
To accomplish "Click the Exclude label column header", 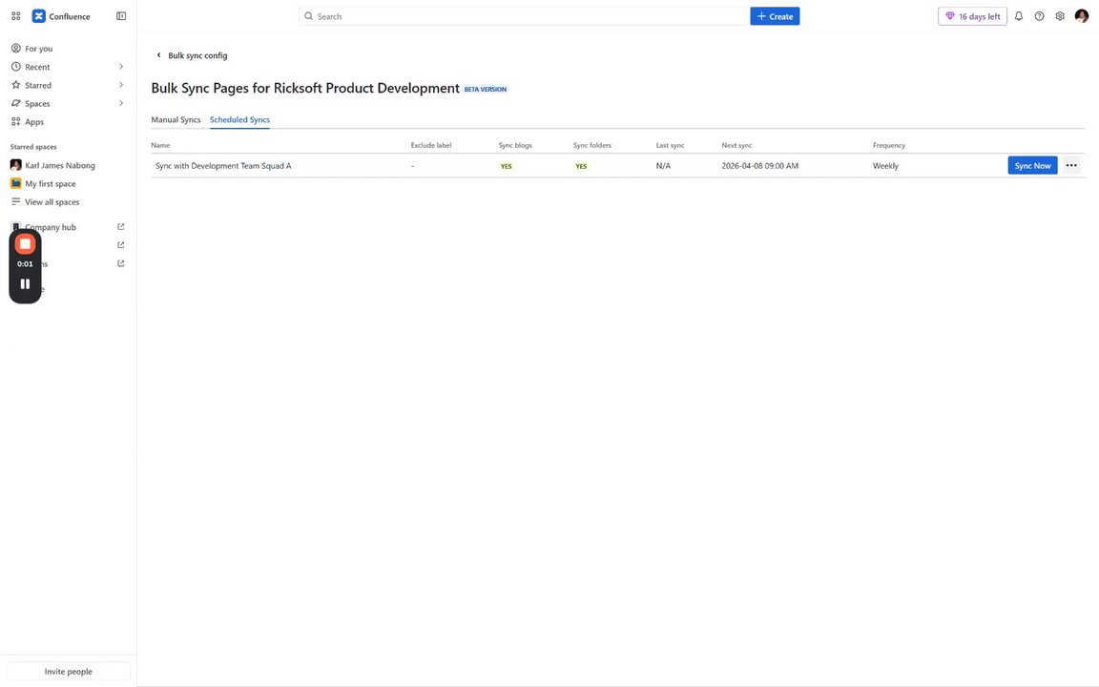I will point(431,145).
